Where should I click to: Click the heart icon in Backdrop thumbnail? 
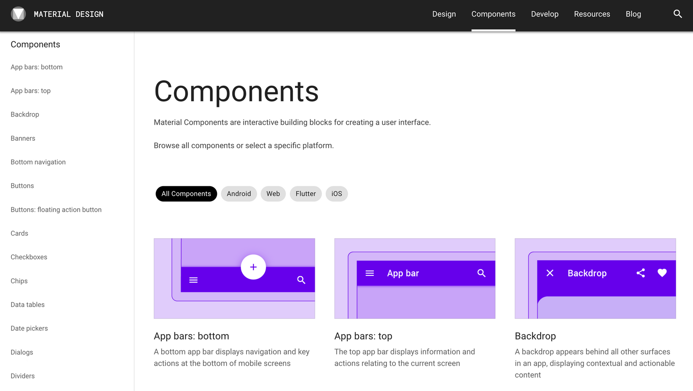(x=662, y=273)
